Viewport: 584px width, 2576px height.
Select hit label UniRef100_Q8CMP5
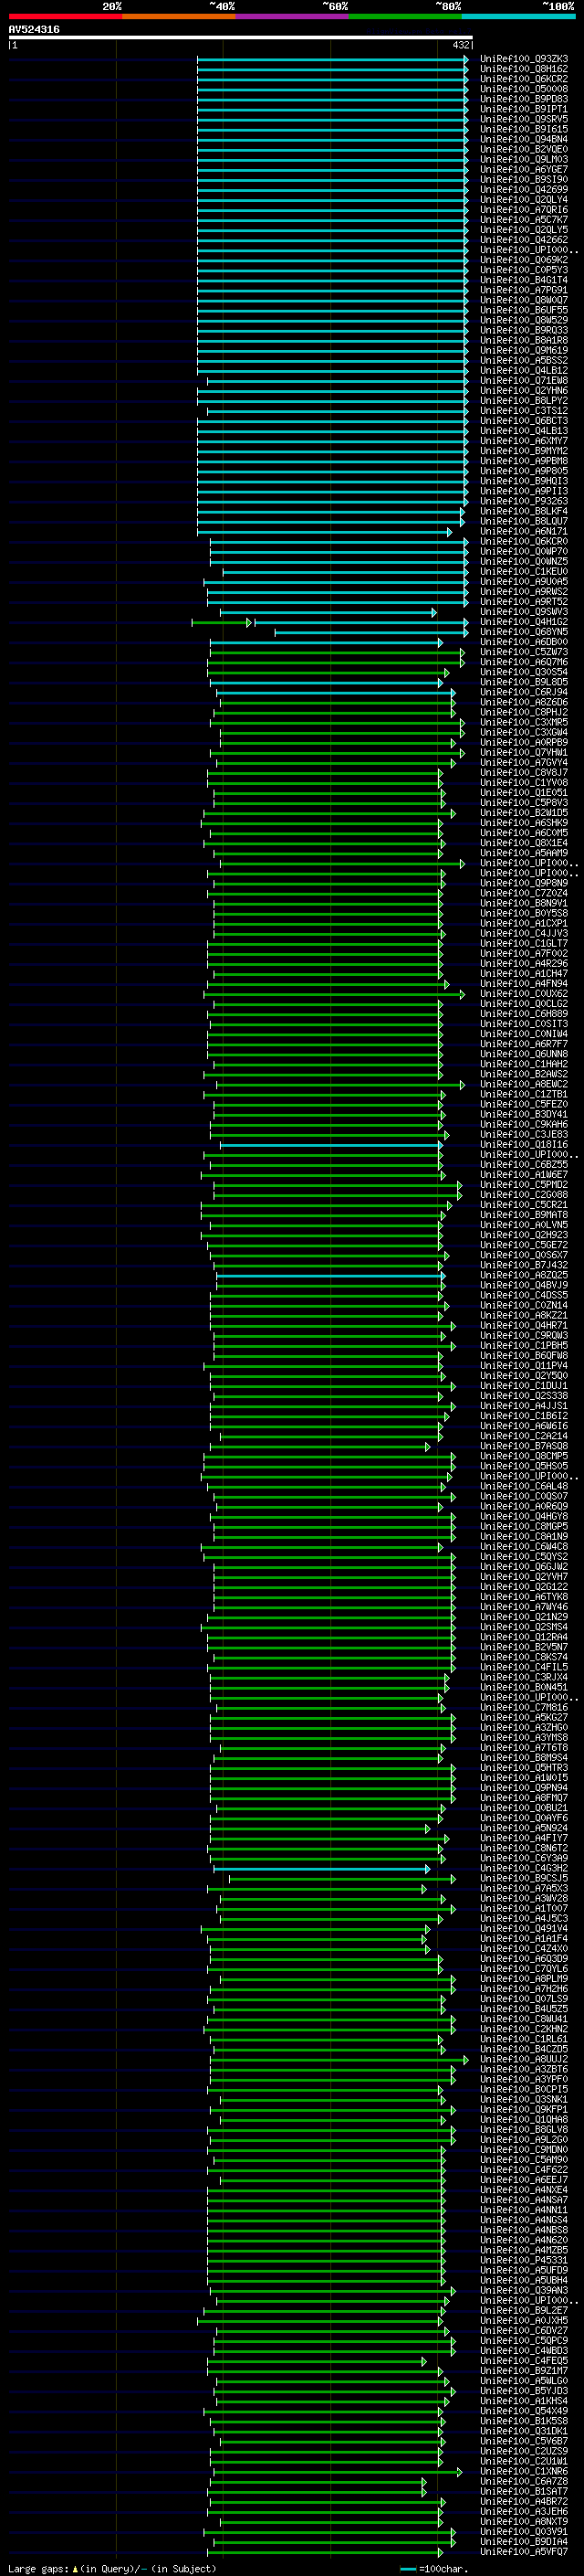(x=524, y=1456)
